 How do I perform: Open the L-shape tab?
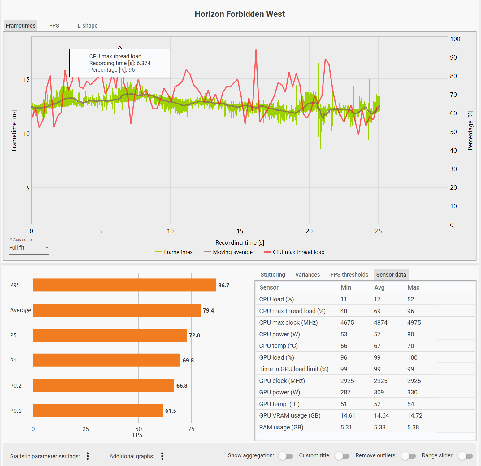pyautogui.click(x=88, y=26)
